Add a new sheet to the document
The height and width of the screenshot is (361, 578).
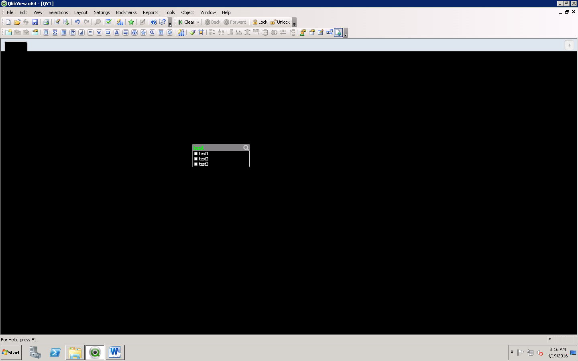8,32
